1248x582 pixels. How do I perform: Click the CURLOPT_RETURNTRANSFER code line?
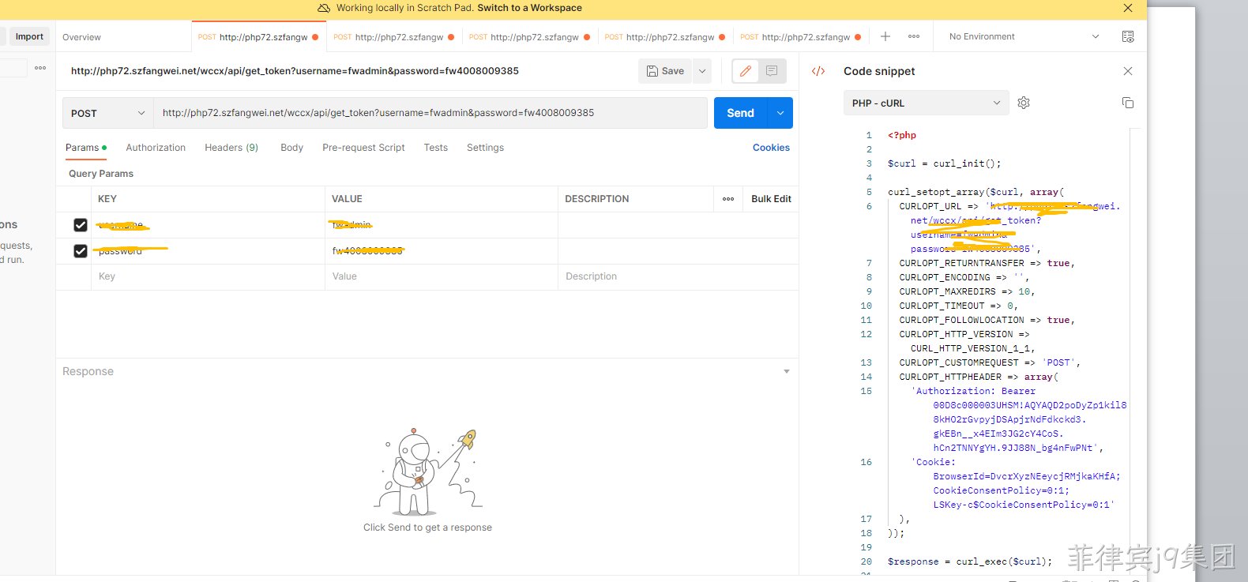[987, 263]
